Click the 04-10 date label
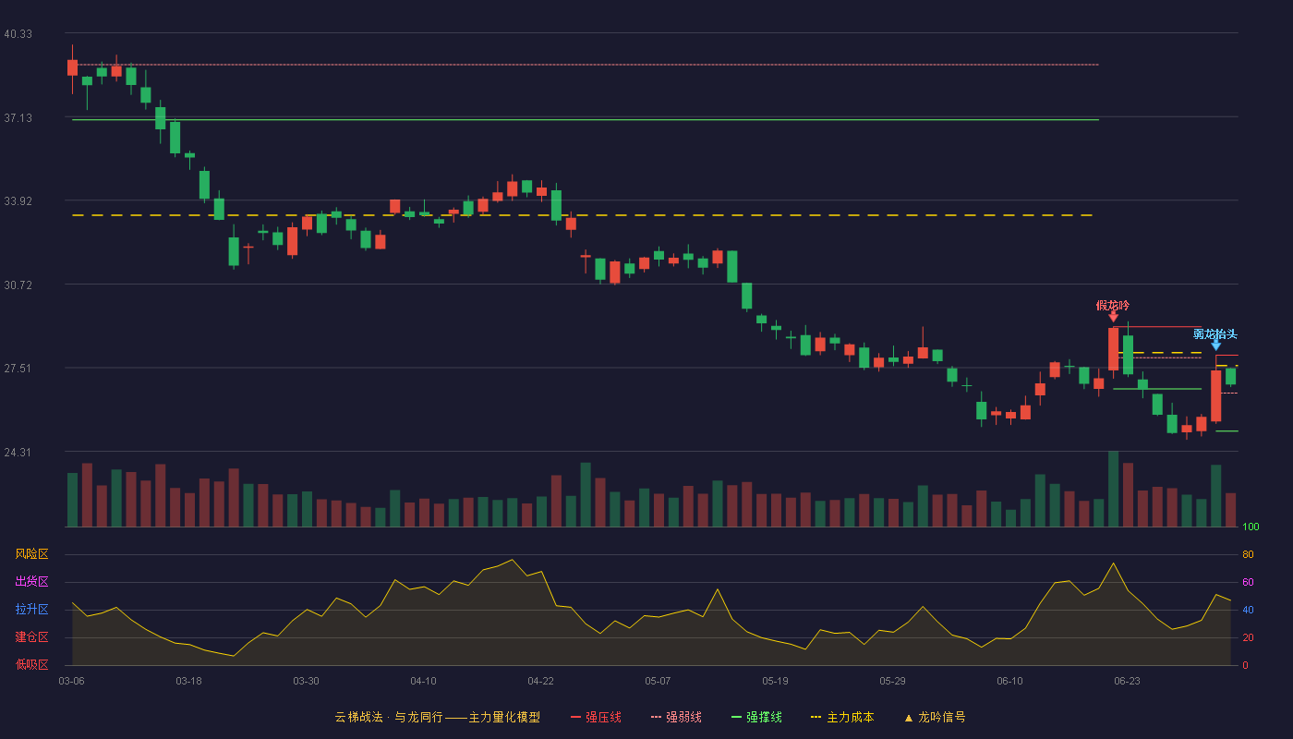This screenshot has height=739, width=1293. coord(423,681)
